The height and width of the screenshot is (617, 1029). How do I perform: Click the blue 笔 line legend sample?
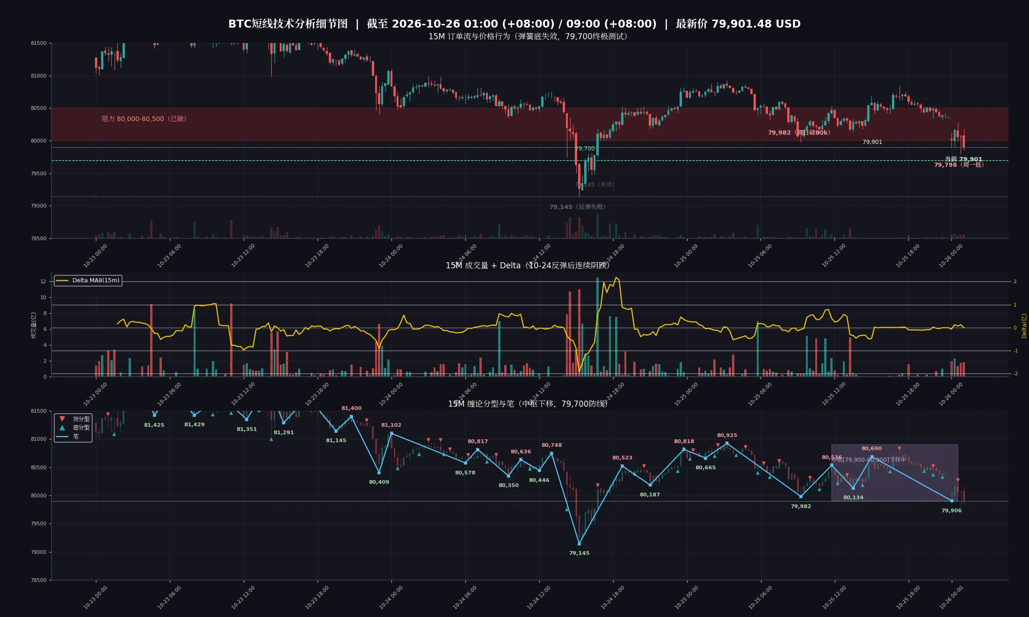pos(62,437)
